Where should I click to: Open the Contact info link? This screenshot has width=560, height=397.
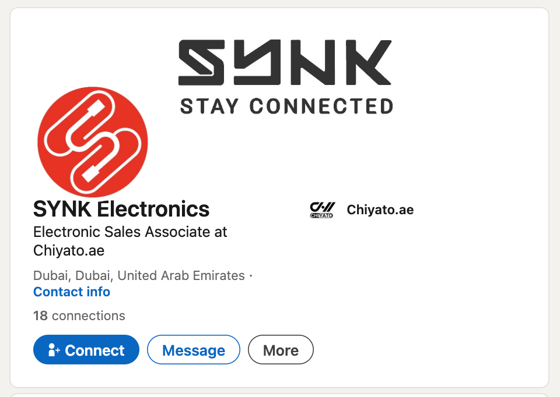click(72, 292)
